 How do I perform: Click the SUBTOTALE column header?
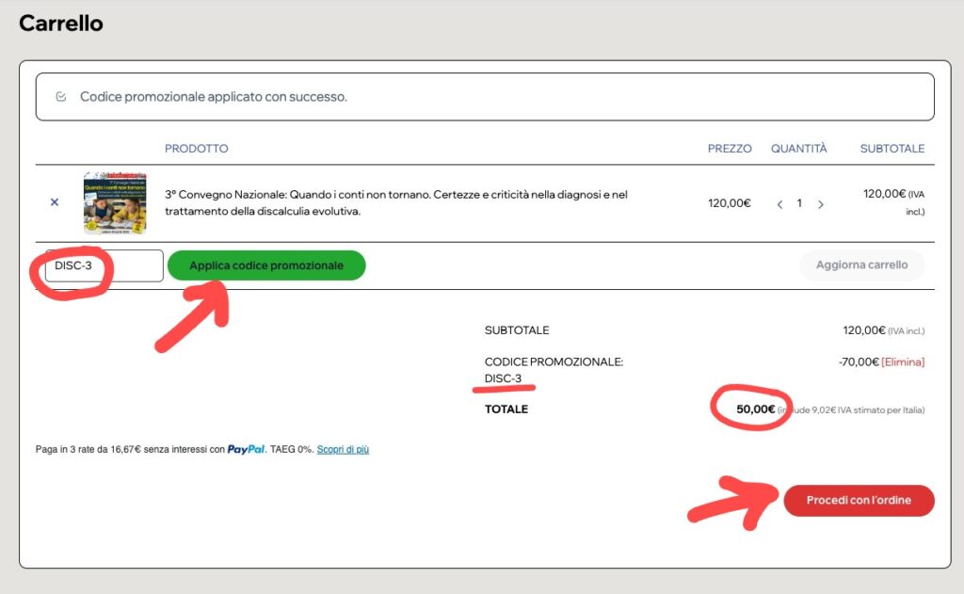892,149
